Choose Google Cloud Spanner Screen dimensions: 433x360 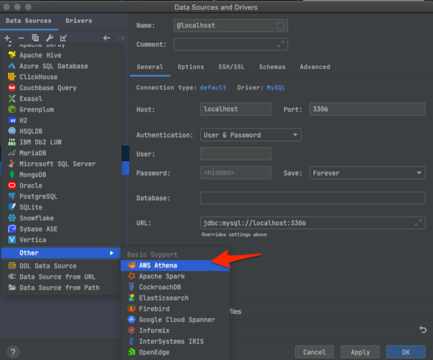pos(175,319)
